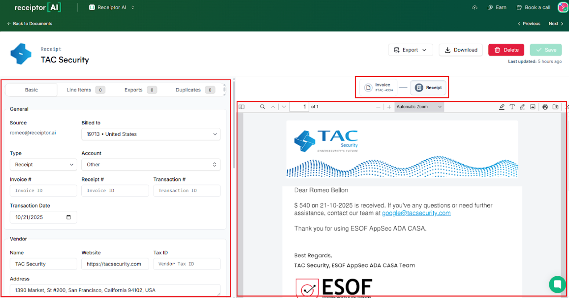
Task: Go to the Previous document
Action: (x=529, y=24)
